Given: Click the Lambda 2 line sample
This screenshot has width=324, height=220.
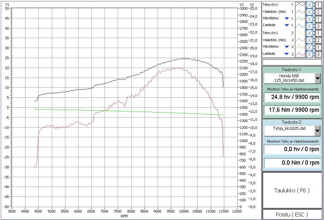Looking at the screenshot, I should pyautogui.click(x=300, y=54).
